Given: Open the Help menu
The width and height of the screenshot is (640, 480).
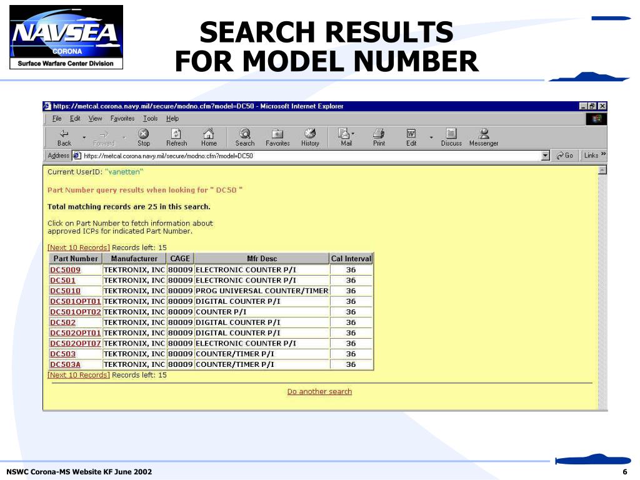Looking at the screenshot, I should 172,118.
